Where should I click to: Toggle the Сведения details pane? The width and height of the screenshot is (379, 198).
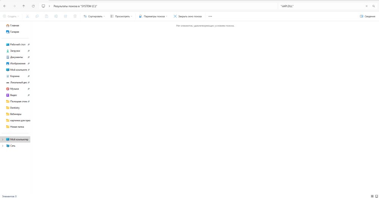point(367,16)
